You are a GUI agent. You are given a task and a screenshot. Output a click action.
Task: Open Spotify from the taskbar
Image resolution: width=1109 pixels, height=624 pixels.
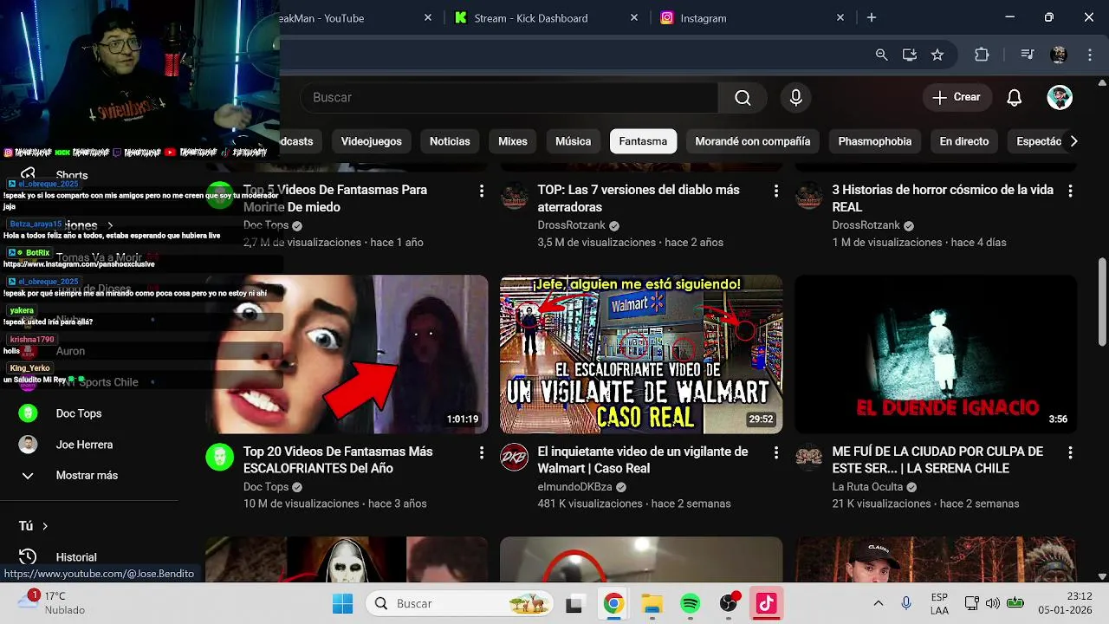pyautogui.click(x=691, y=603)
